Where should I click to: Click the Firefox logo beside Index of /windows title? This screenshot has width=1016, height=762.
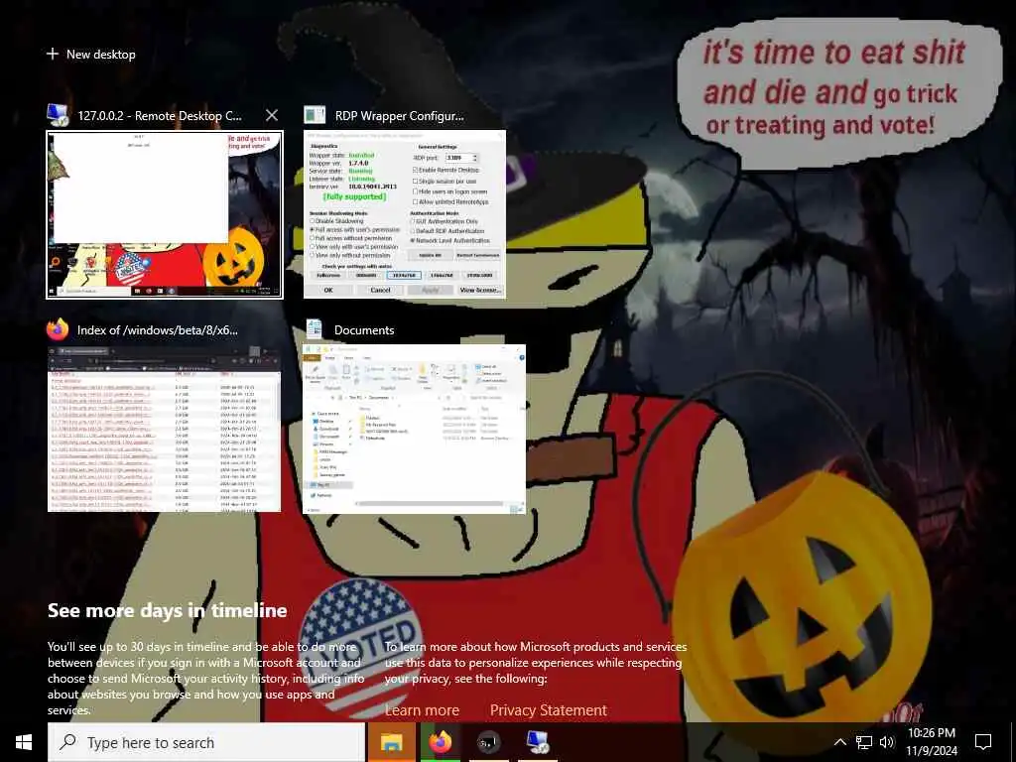[58, 329]
